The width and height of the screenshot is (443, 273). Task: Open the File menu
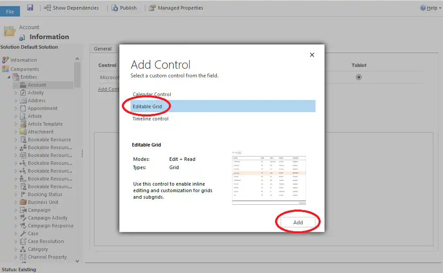click(10, 11)
